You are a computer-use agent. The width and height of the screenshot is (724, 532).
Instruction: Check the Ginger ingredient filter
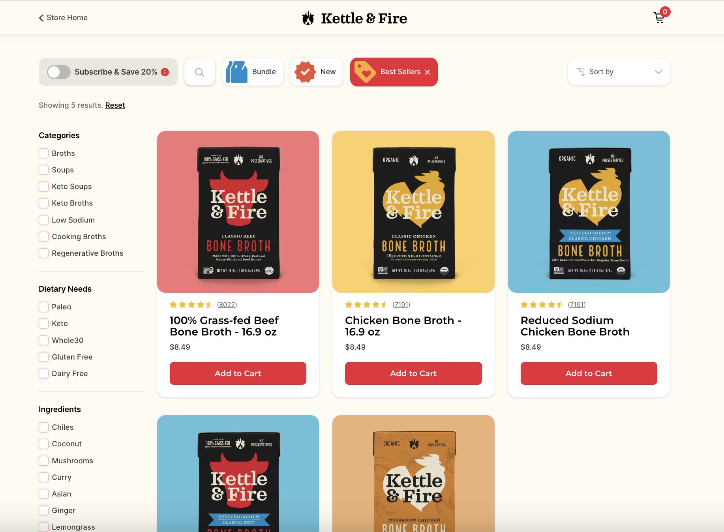(44, 510)
